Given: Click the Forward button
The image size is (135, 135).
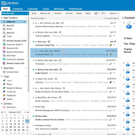Looking at the screenshot, I should click(x=58, y=13).
